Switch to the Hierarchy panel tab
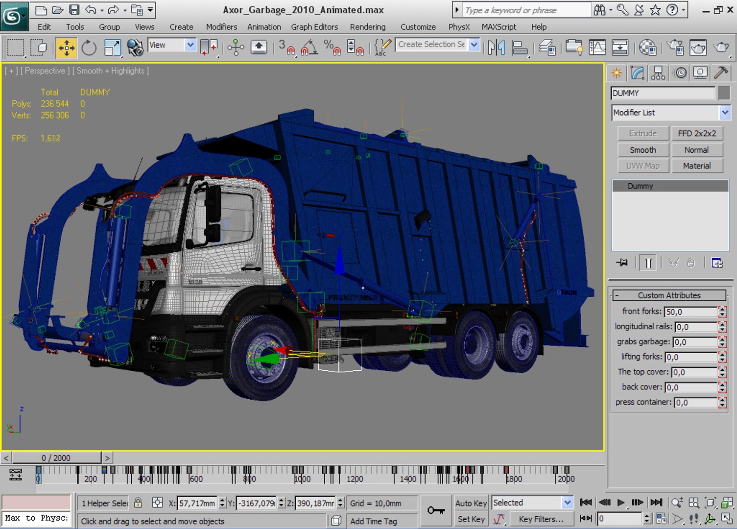This screenshot has height=529, width=737. pos(659,73)
